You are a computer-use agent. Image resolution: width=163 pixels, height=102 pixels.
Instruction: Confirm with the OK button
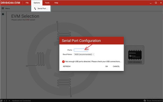106,66
